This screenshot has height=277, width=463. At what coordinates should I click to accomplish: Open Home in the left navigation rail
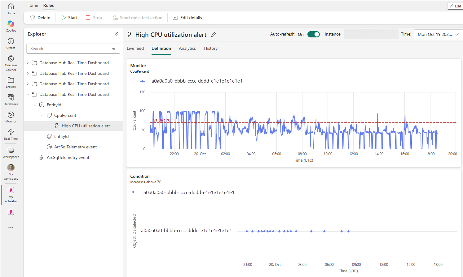pyautogui.click(x=11, y=9)
